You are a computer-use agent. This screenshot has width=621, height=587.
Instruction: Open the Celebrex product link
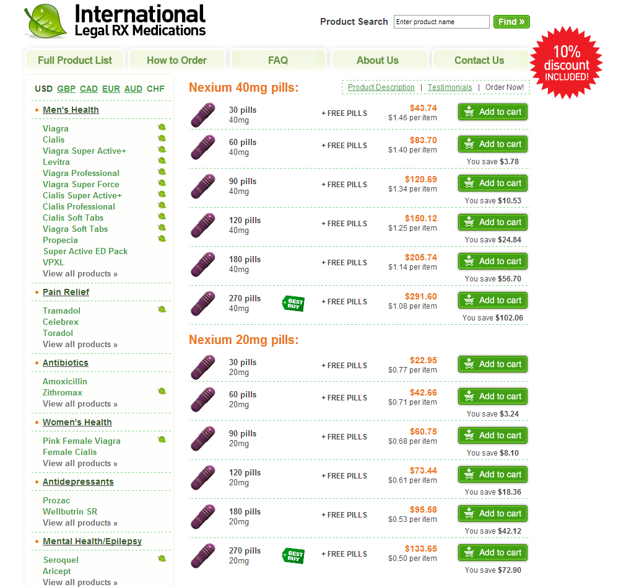(61, 322)
